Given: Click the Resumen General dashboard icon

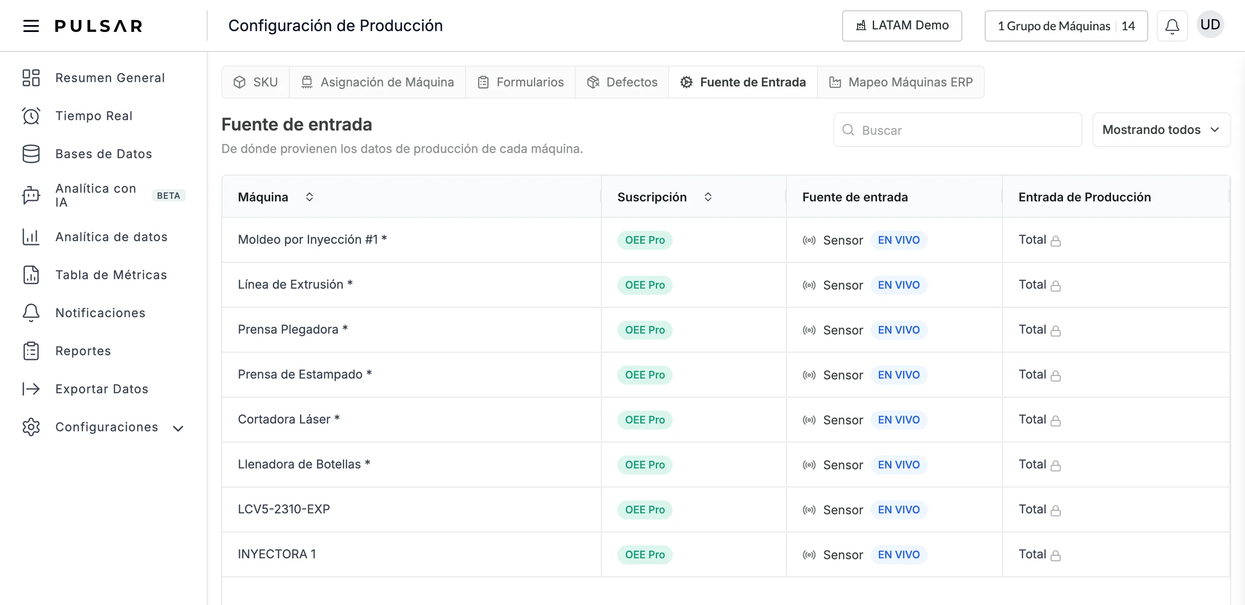Looking at the screenshot, I should pos(31,78).
